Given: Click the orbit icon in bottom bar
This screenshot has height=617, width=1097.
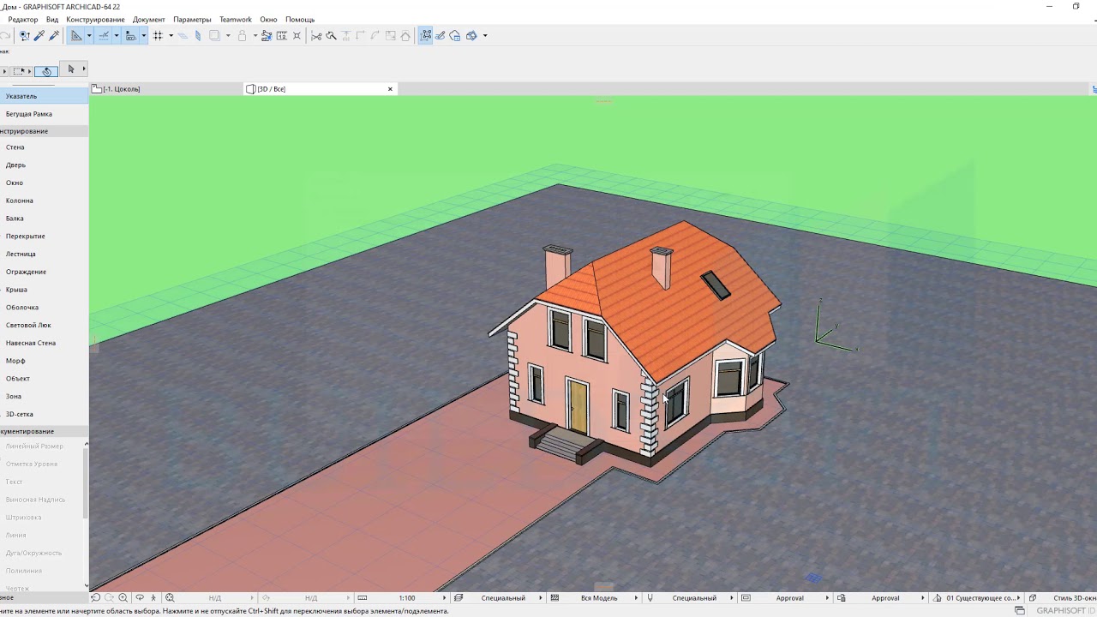Looking at the screenshot, I should [140, 597].
